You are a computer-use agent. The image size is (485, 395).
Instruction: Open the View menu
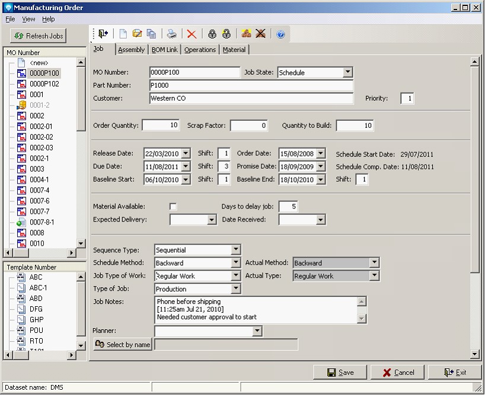(28, 19)
